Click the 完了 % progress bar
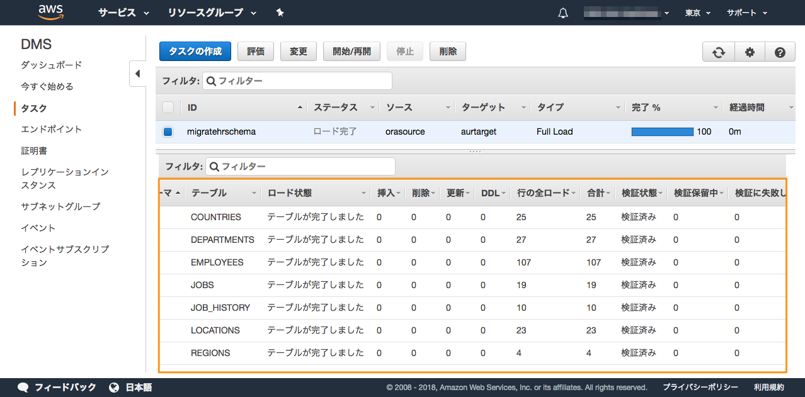Screen dimensions: 805x397 pyautogui.click(x=662, y=132)
